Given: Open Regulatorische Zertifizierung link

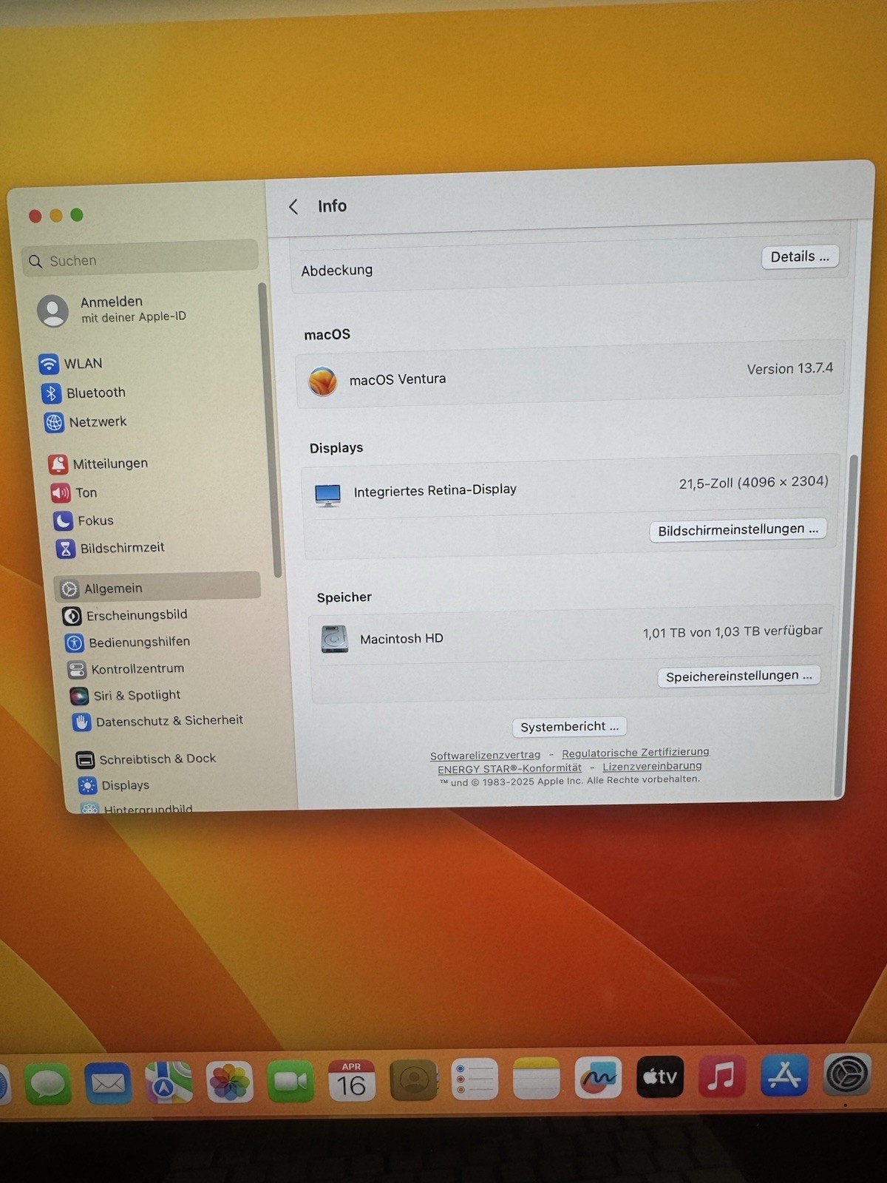Looking at the screenshot, I should pyautogui.click(x=635, y=752).
